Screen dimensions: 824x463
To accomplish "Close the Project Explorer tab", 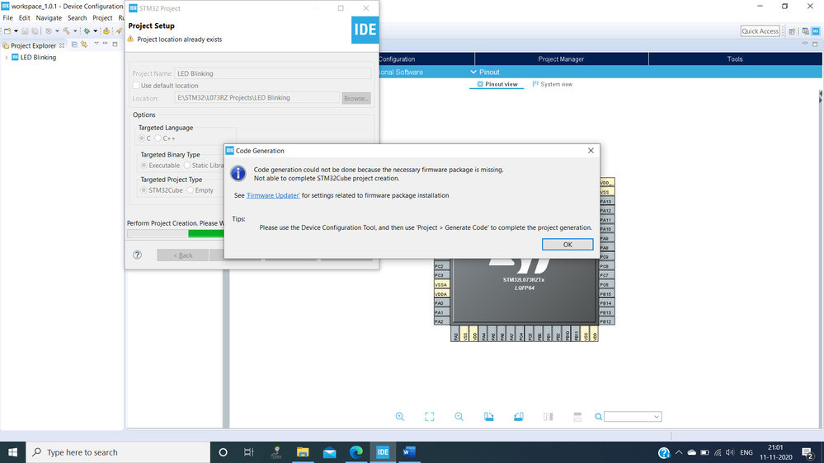I will click(x=62, y=45).
